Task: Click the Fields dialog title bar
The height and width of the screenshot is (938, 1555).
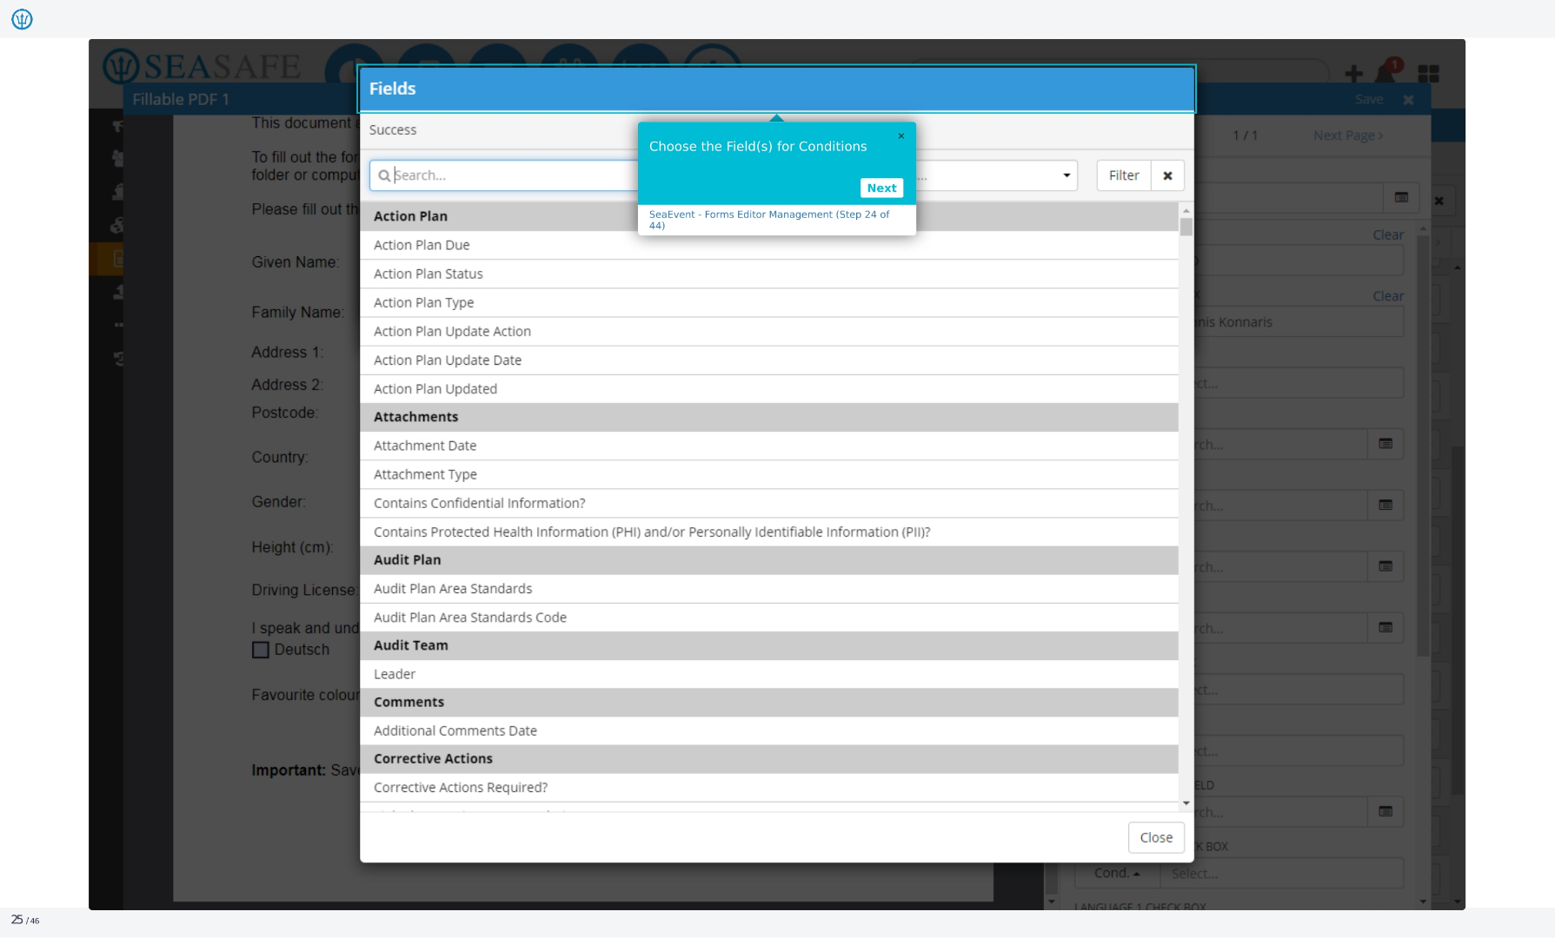Action: tap(777, 89)
